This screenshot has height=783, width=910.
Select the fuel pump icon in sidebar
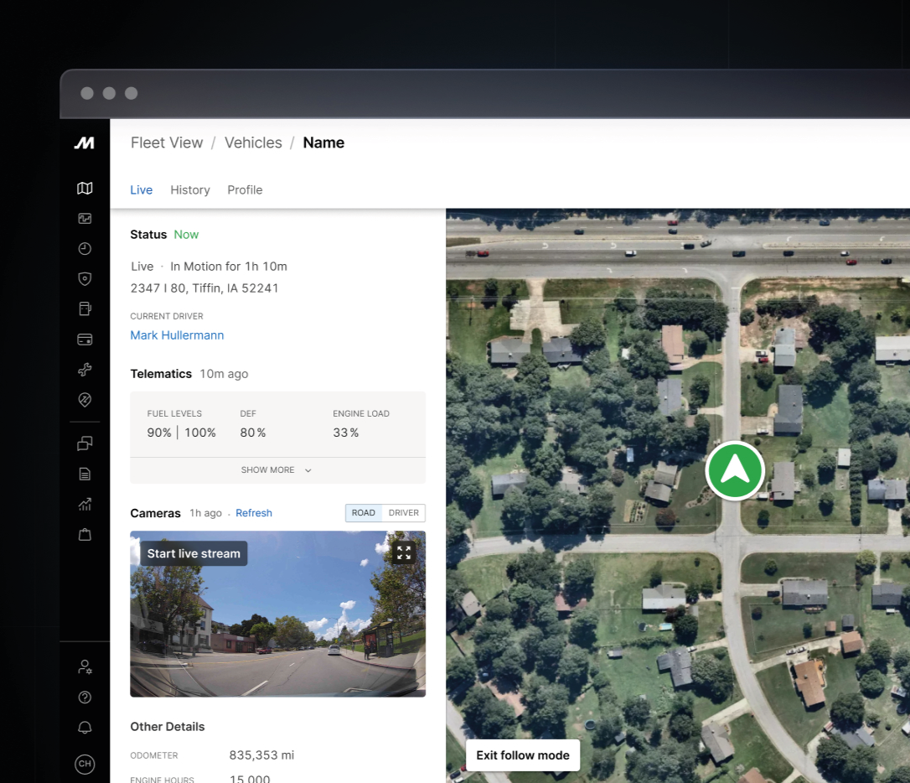(85, 309)
